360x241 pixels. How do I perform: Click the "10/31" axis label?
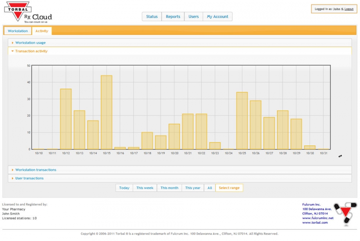click(x=324, y=153)
